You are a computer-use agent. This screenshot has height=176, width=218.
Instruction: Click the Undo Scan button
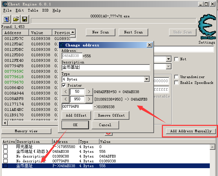(183, 32)
